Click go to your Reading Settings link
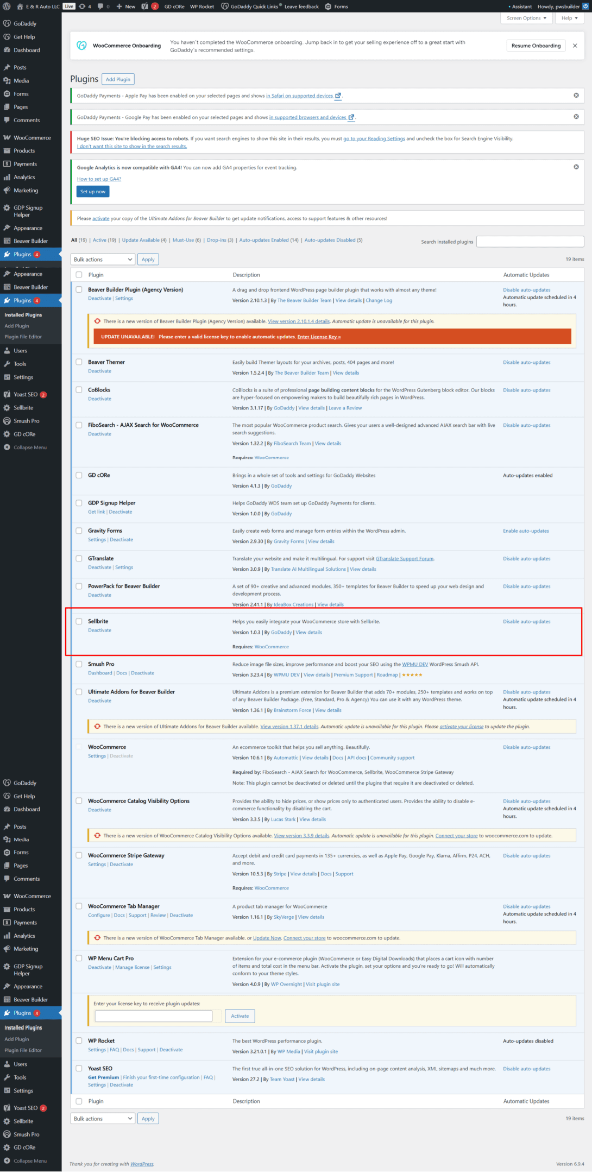Viewport: 592px width, 1173px height. tap(374, 138)
